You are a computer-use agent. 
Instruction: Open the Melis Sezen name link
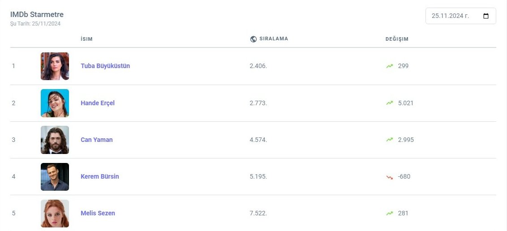tap(98, 214)
